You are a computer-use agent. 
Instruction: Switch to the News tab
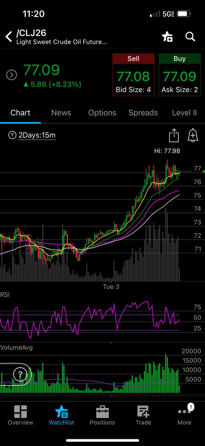coord(61,113)
